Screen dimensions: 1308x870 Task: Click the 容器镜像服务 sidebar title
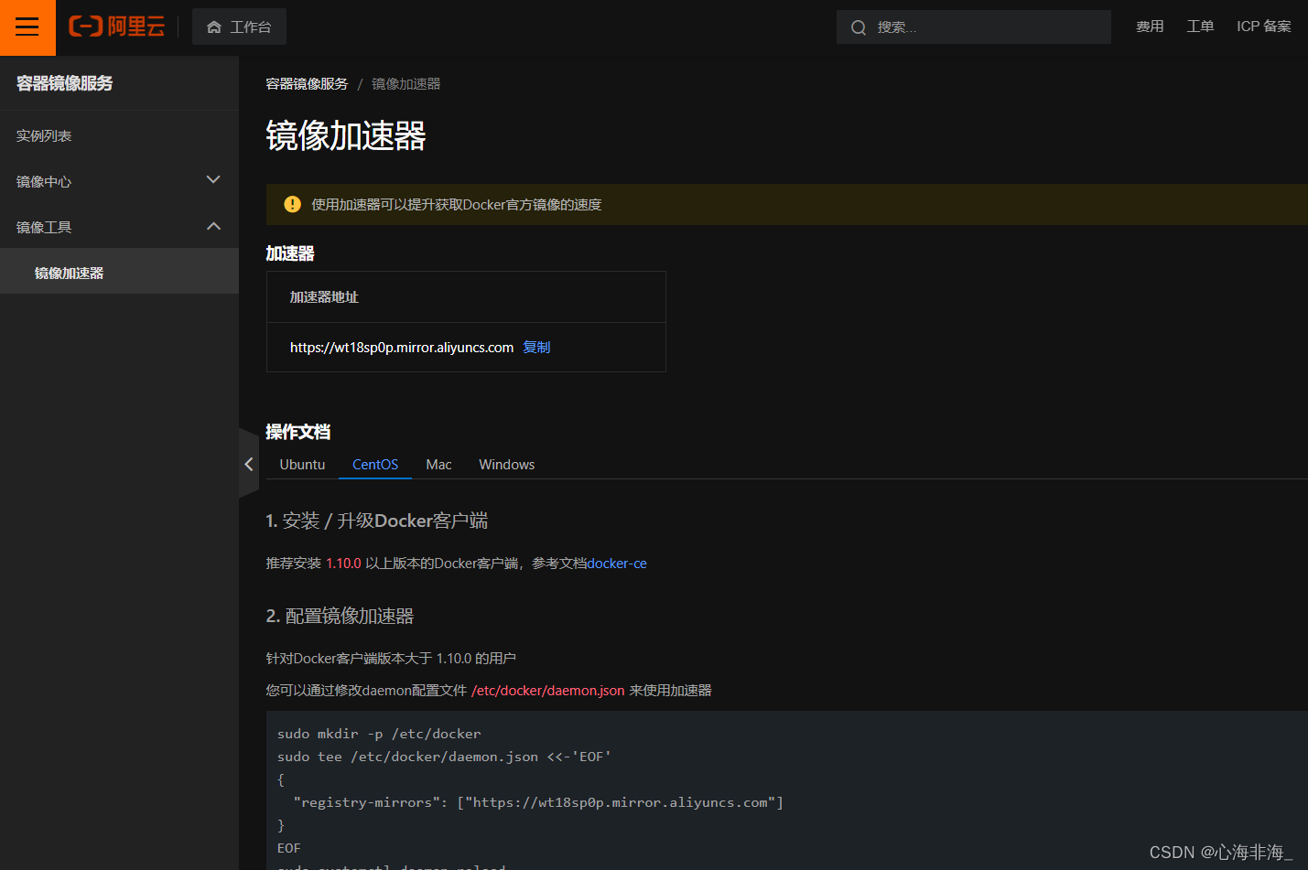point(64,83)
